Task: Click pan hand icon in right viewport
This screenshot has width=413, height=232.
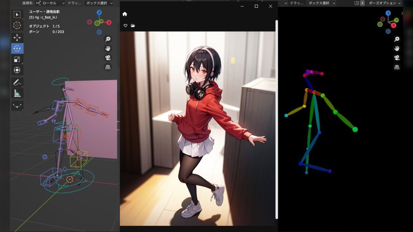Action: point(397,48)
